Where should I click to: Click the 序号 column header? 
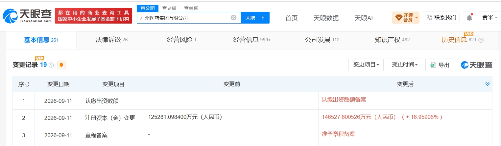click(23, 84)
